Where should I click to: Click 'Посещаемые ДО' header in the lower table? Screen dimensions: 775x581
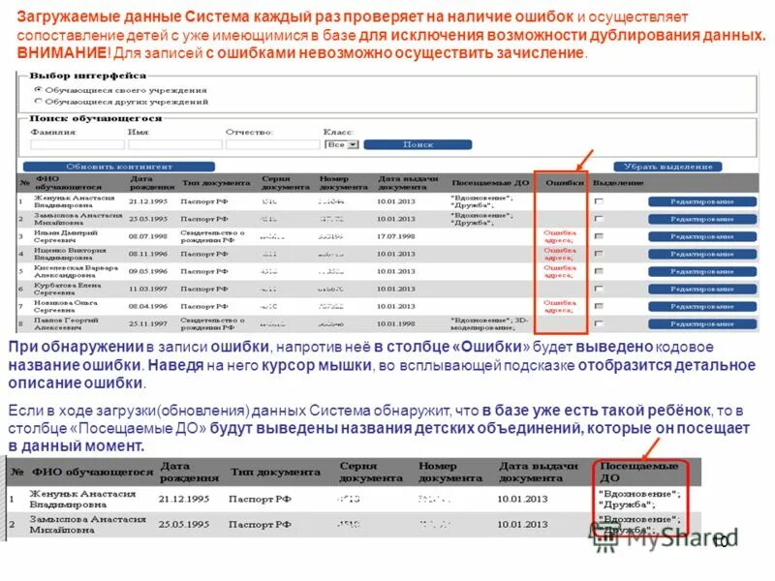click(x=638, y=472)
